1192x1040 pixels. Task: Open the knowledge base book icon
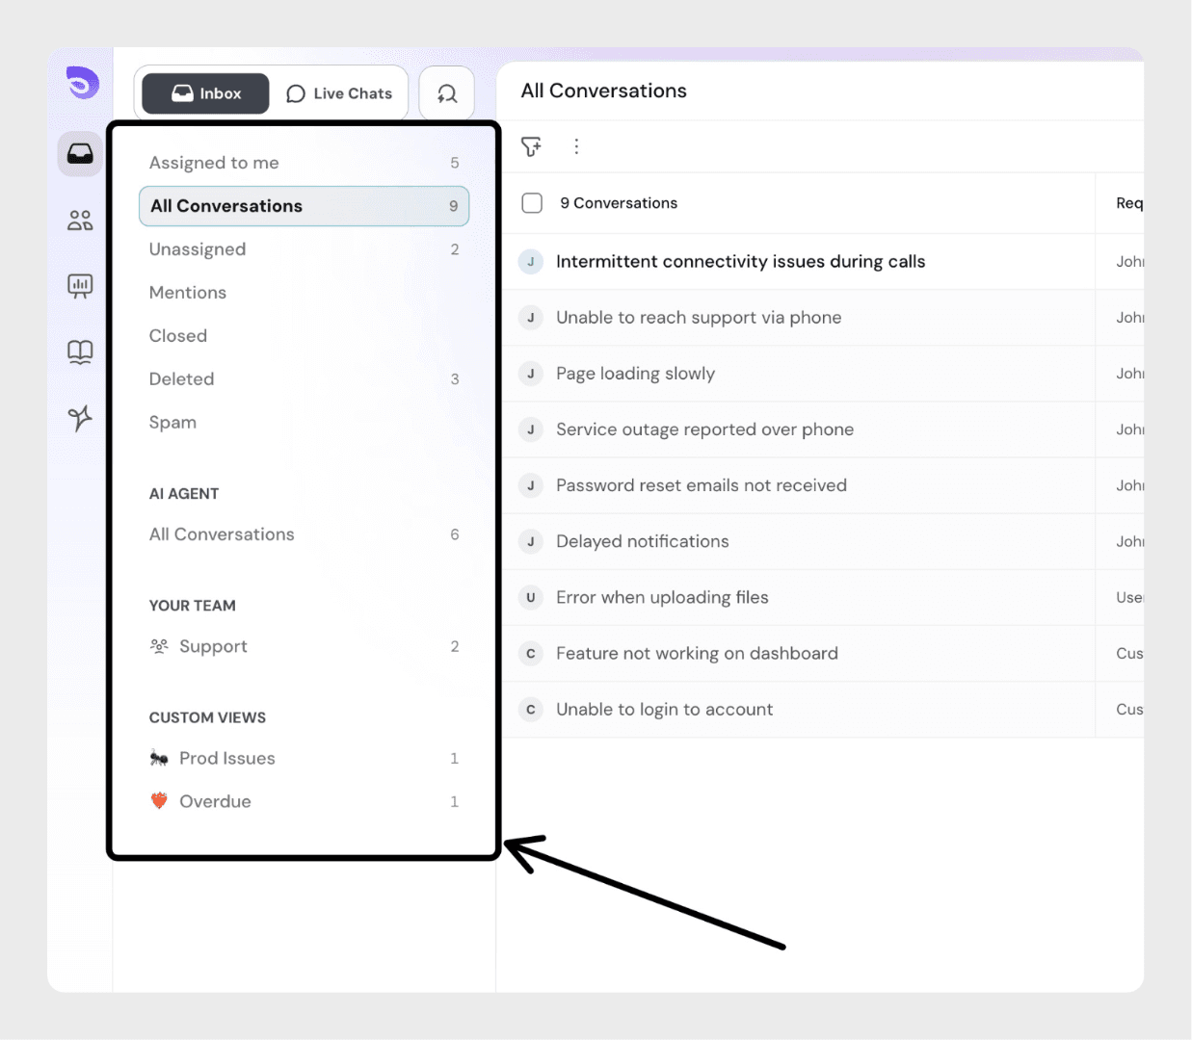(x=80, y=351)
